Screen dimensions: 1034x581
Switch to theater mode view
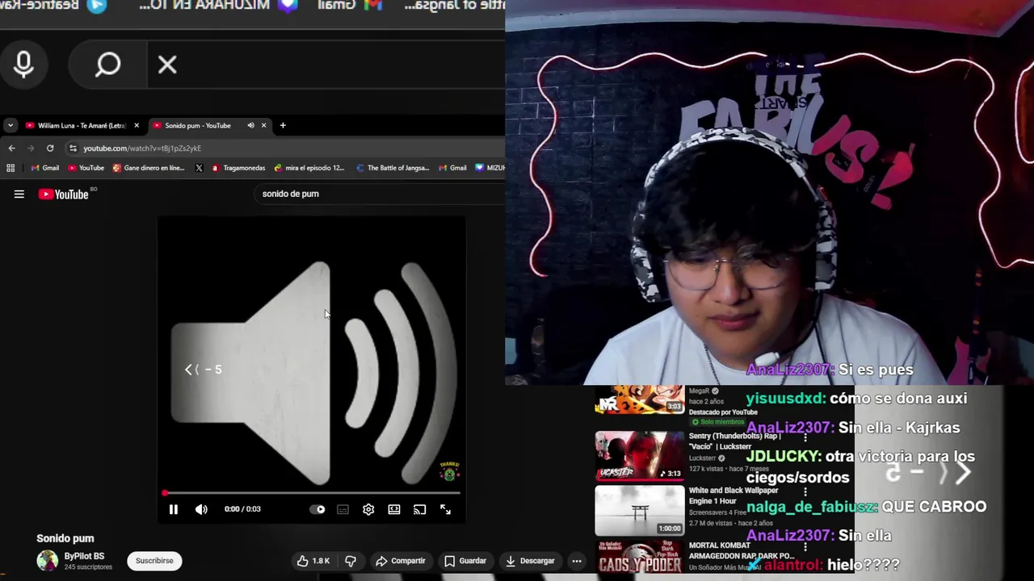(x=394, y=509)
